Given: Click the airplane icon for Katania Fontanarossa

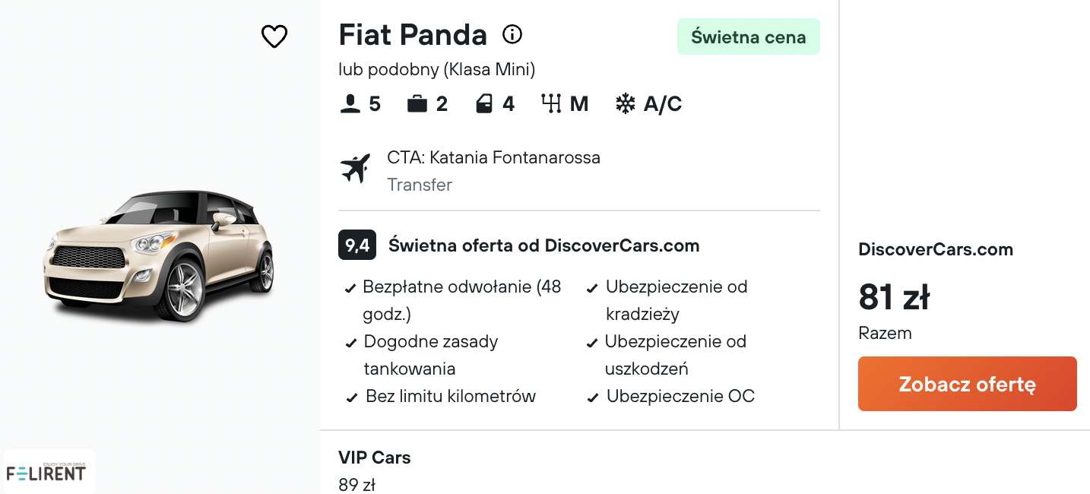Looking at the screenshot, I should (355, 168).
